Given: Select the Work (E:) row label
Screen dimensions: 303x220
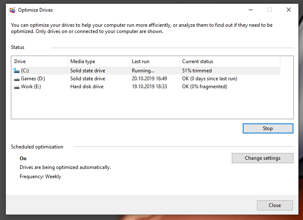Looking at the screenshot, I should [31, 87].
